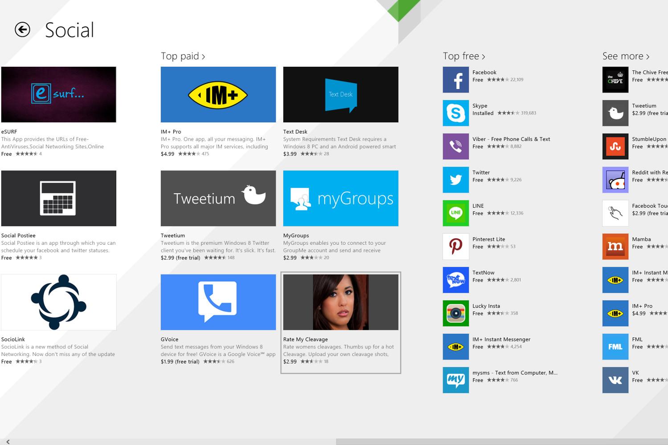Image resolution: width=668 pixels, height=445 pixels.
Task: Open the GVoice phone tile
Action: 218,302
